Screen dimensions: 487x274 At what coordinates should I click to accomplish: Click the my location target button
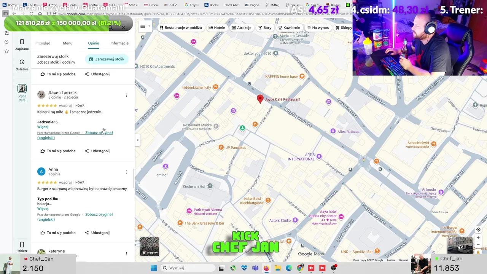[478, 230]
